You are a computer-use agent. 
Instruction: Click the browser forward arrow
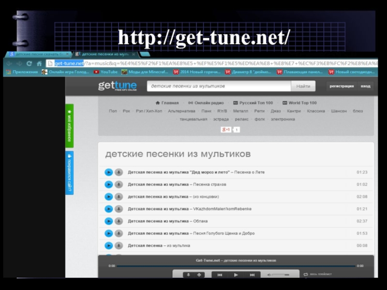pos(19,64)
